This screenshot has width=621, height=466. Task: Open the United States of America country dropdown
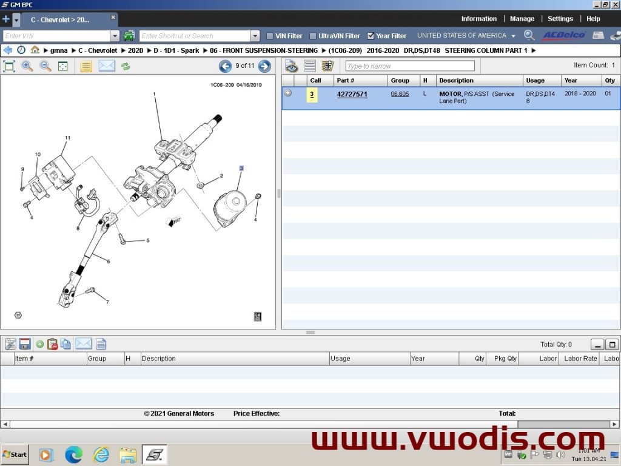point(466,36)
